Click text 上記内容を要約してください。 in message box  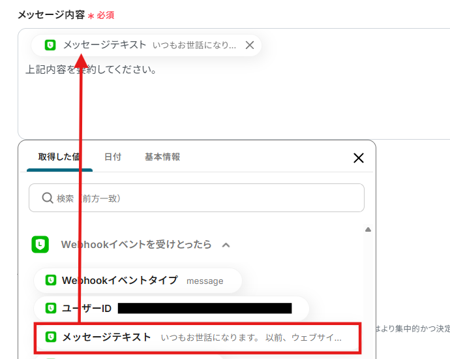coord(91,69)
